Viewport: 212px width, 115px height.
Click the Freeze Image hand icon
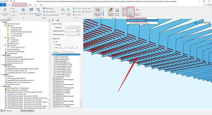(x=5, y=10)
